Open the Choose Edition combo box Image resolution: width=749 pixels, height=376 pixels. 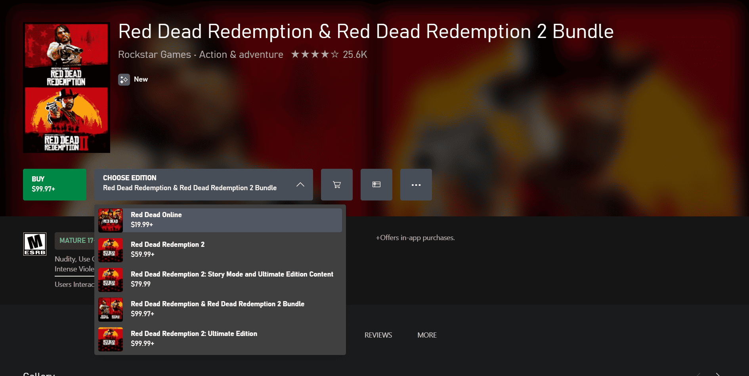point(204,185)
